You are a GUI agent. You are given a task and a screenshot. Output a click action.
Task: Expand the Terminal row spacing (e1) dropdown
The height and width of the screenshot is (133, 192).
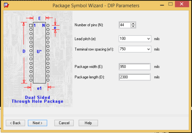149,49
